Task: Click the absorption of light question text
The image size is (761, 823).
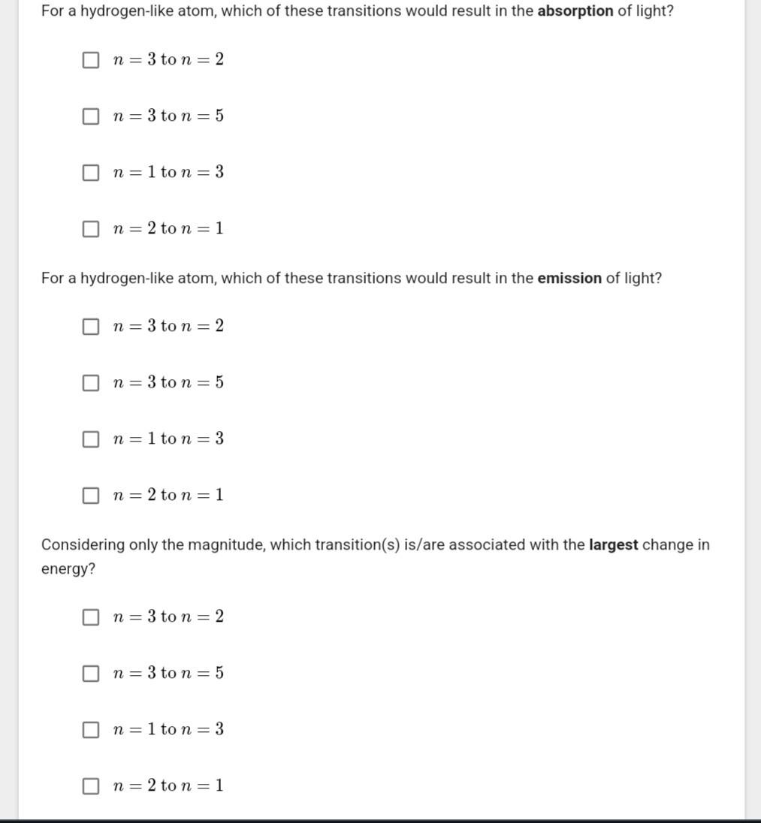Action: click(x=357, y=11)
